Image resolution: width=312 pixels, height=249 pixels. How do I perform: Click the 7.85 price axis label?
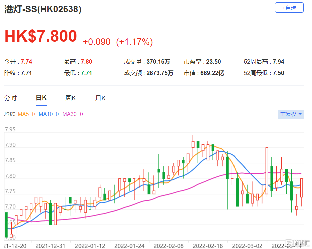(x=10, y=160)
